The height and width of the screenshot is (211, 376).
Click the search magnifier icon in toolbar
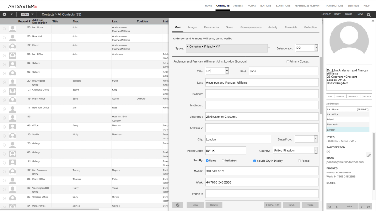tap(369, 14)
